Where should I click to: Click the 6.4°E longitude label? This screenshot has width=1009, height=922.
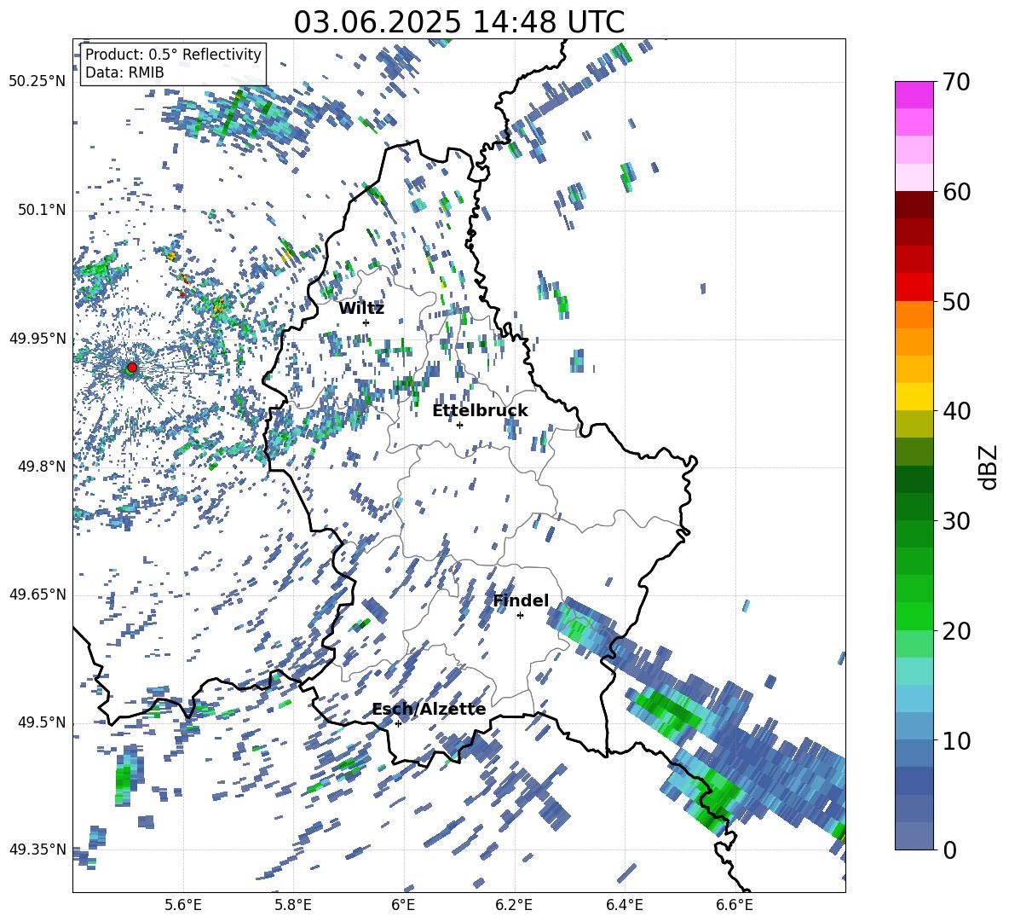pyautogui.click(x=624, y=906)
